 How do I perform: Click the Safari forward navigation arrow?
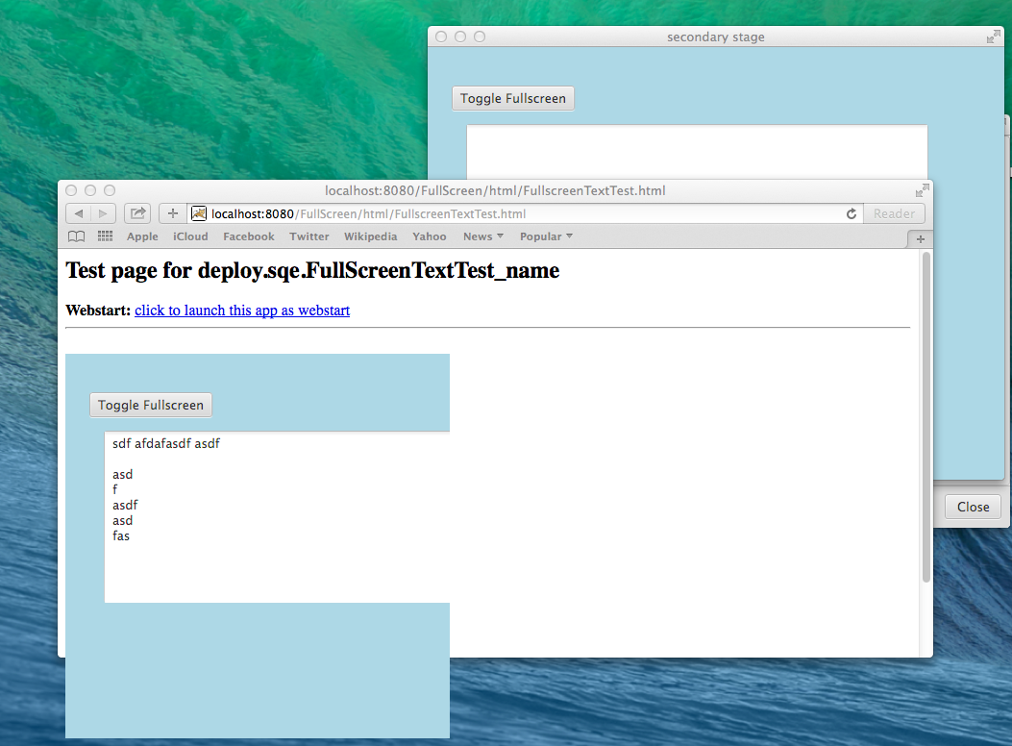103,213
